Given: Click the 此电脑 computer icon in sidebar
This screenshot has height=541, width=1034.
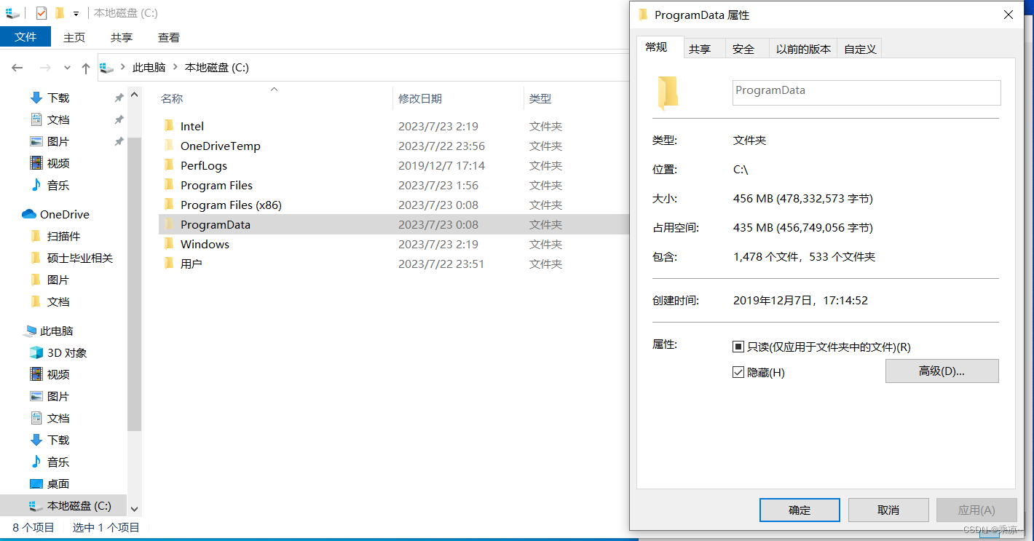Looking at the screenshot, I should click(30, 331).
